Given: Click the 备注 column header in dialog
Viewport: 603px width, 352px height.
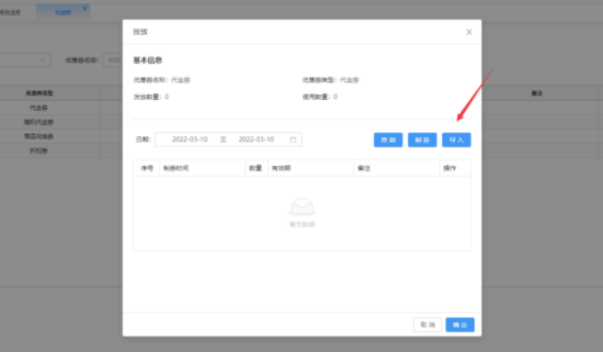Looking at the screenshot, I should point(396,168).
